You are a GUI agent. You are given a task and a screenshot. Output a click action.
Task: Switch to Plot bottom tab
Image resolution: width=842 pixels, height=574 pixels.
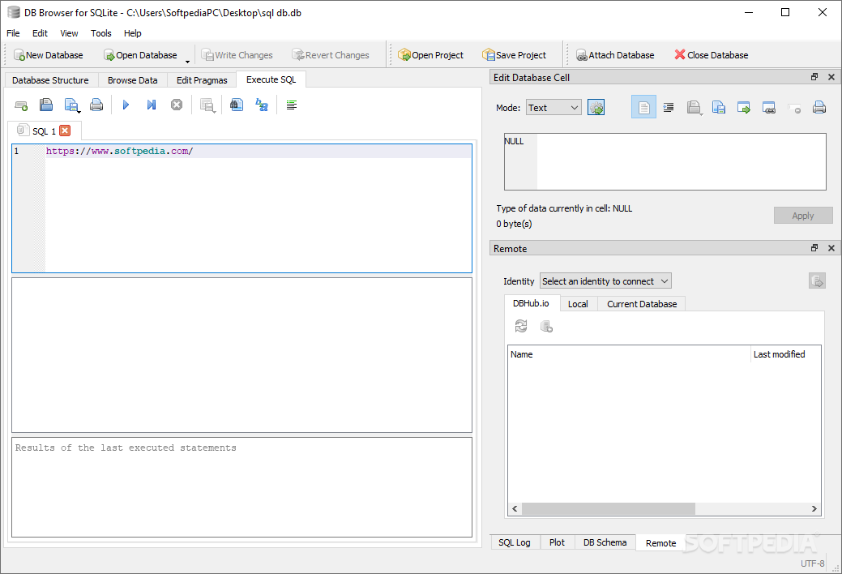557,542
